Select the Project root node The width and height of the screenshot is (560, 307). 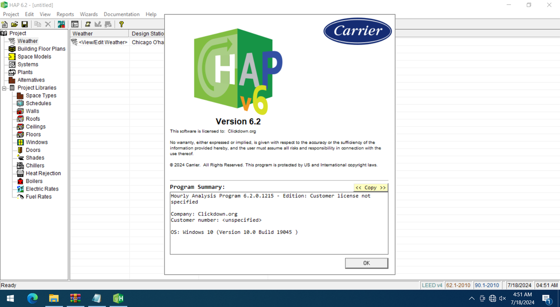17,33
